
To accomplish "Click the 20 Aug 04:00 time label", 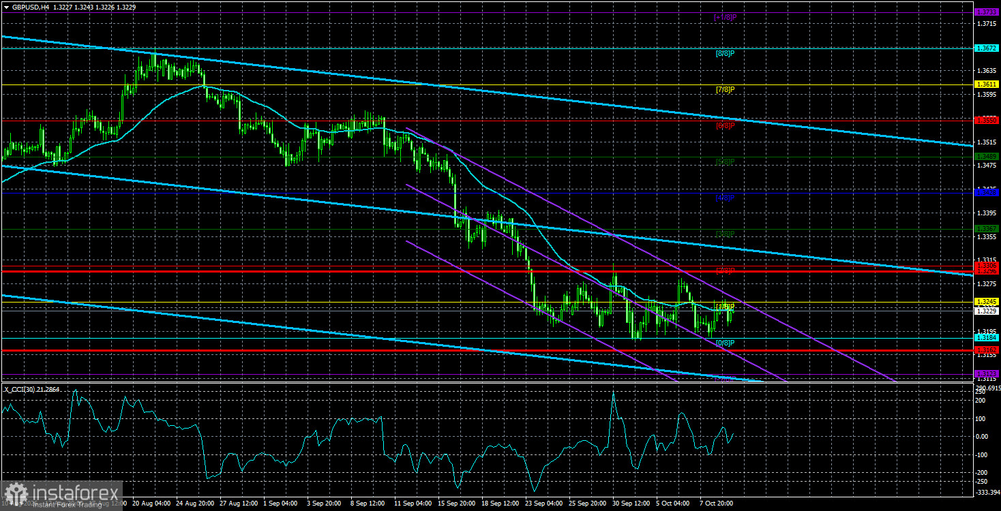I will click(x=151, y=505).
